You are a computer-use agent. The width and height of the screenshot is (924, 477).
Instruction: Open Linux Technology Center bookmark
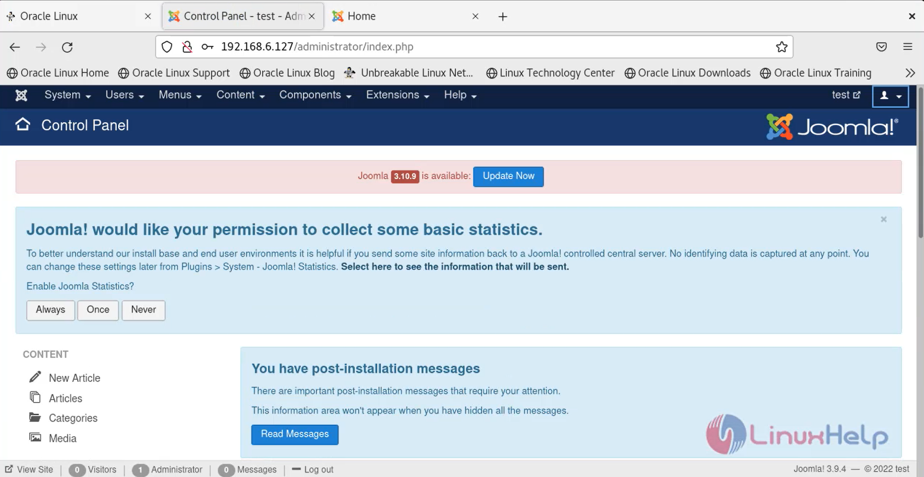(550, 73)
